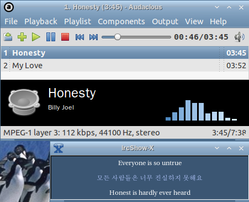This screenshot has height=202, width=249.
Task: Select the Honesty row in the playlist
Action: point(124,53)
